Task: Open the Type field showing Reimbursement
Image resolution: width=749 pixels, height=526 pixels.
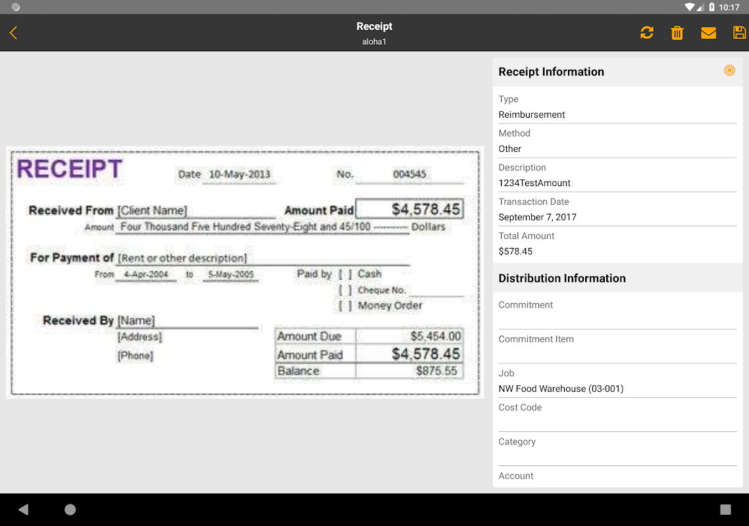Action: (617, 107)
